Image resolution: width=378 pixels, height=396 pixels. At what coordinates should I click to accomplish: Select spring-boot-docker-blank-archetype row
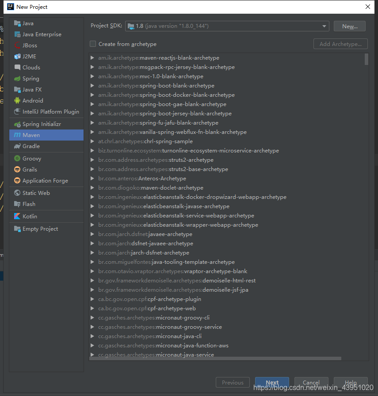click(x=227, y=95)
